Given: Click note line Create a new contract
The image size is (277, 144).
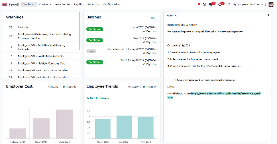Looking at the screenshot, I should [x=204, y=66].
